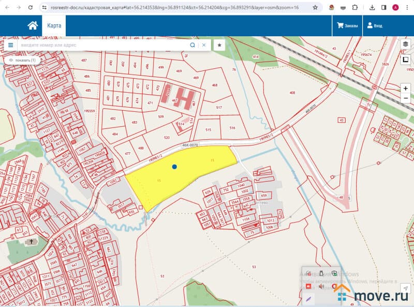Reload the page in the browser
Image resolution: width=414 pixels, height=307 pixels.
point(31,8)
